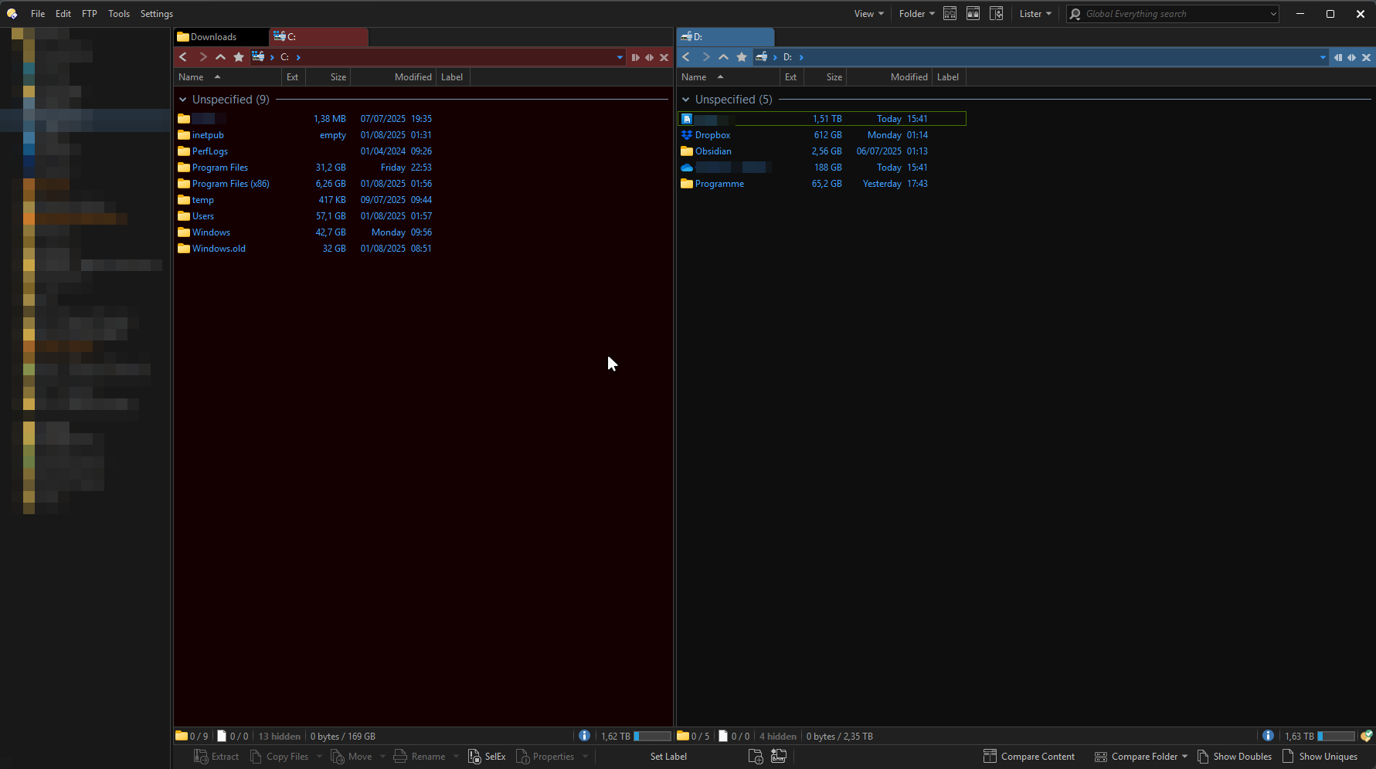Image resolution: width=1376 pixels, height=769 pixels.
Task: Open the Compare Folder dropdown arrow
Action: click(1184, 757)
